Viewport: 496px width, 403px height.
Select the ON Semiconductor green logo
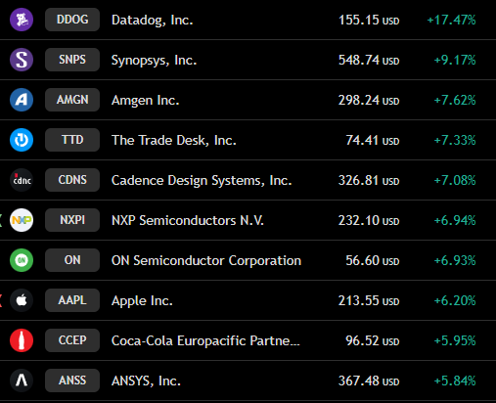[22, 260]
